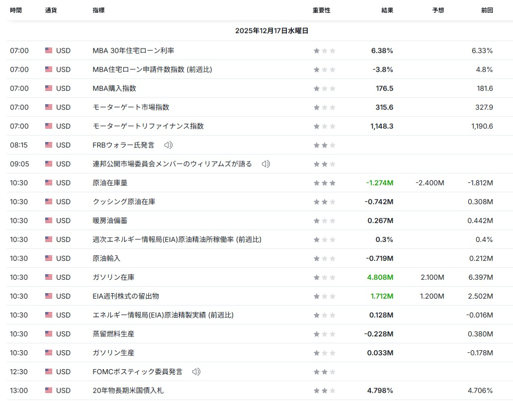
Task: Click the US flag in MBA購入指数 row
Action: tap(49, 88)
